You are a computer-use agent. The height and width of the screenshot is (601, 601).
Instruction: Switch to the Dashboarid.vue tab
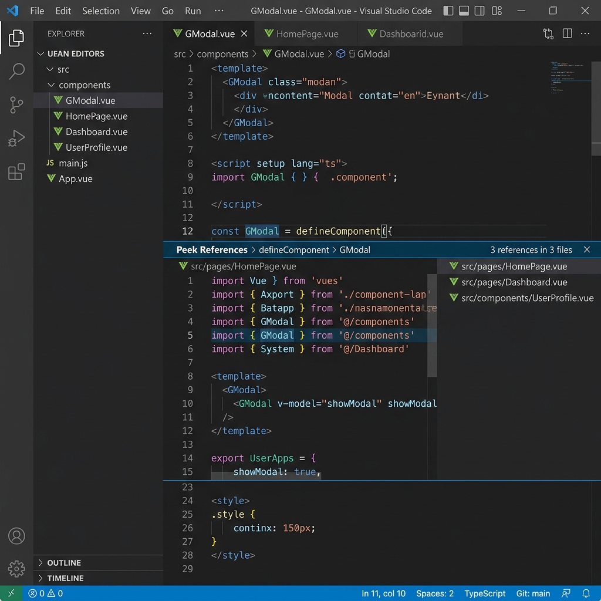(410, 33)
